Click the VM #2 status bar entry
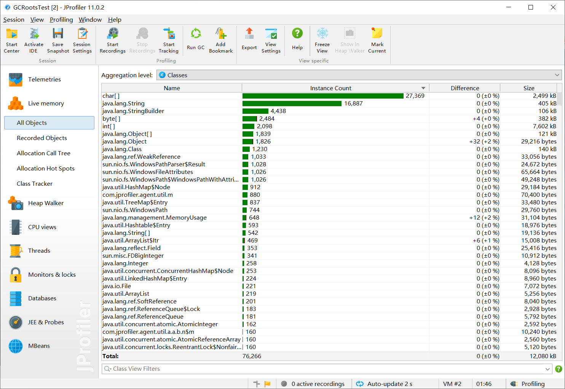Screen dimensions: 565x389 pyautogui.click(x=452, y=384)
